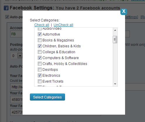
Task: Check the Event Tickets category
Action: [40, 81]
